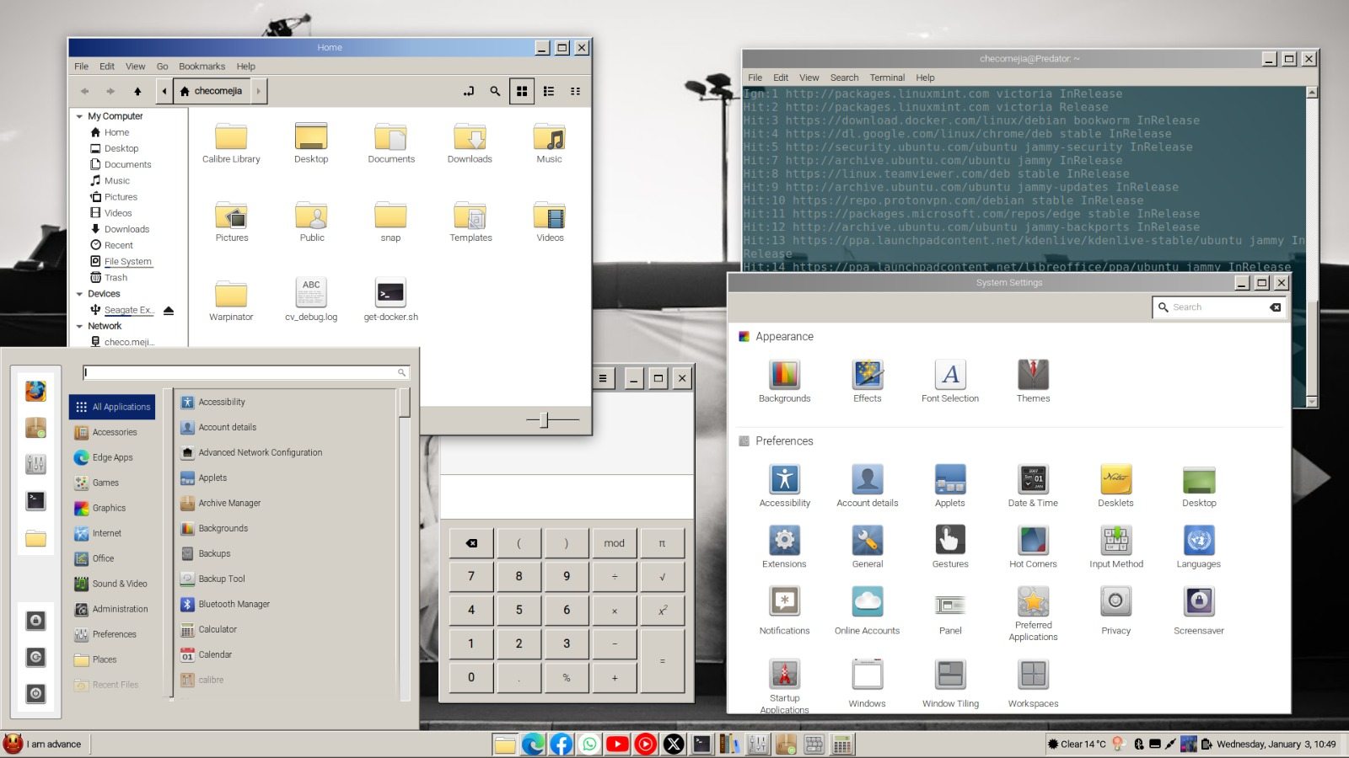This screenshot has height=758, width=1349.
Task: Collapse the My Computer tree section
Action: pyautogui.click(x=79, y=116)
